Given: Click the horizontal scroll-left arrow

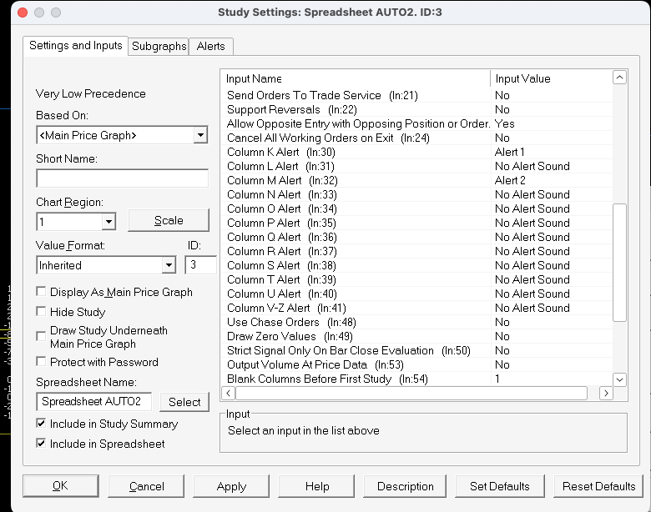Looking at the screenshot, I should click(229, 393).
